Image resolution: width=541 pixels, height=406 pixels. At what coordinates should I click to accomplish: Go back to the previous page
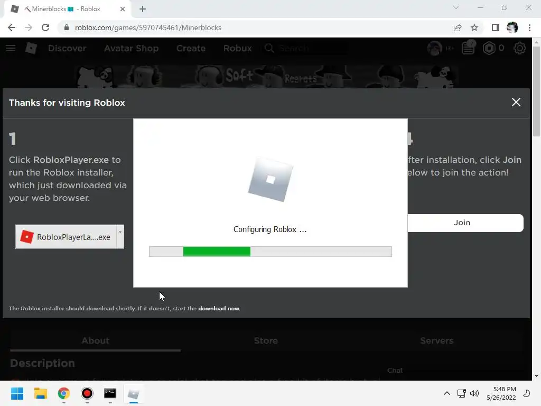click(12, 27)
